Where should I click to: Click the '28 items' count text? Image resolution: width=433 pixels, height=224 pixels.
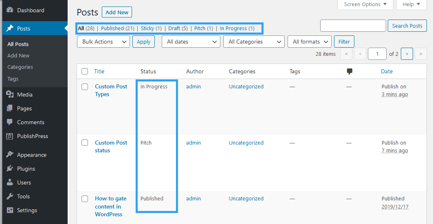point(325,54)
